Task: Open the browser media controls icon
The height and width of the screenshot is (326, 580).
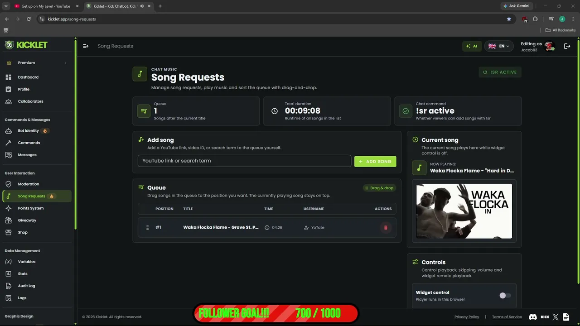Action: coord(551,19)
